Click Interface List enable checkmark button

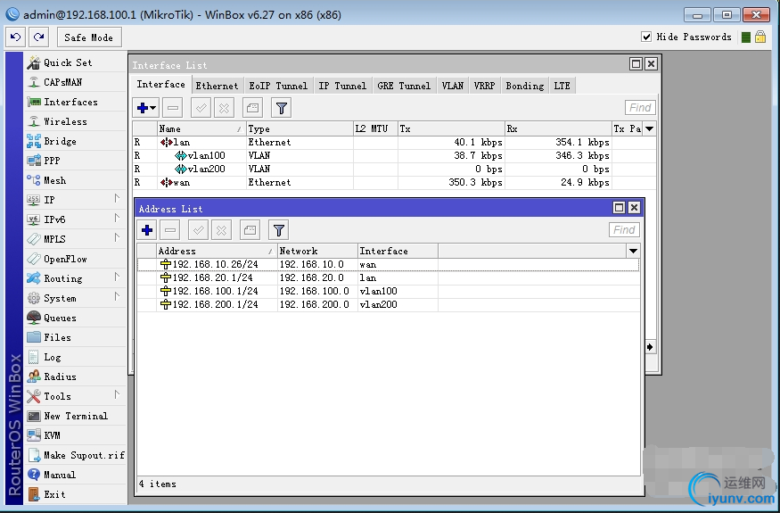(201, 108)
